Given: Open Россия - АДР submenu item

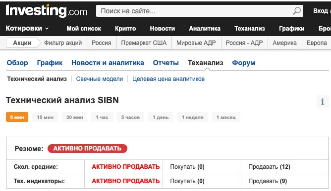Looking at the screenshot, I should [x=244, y=43].
